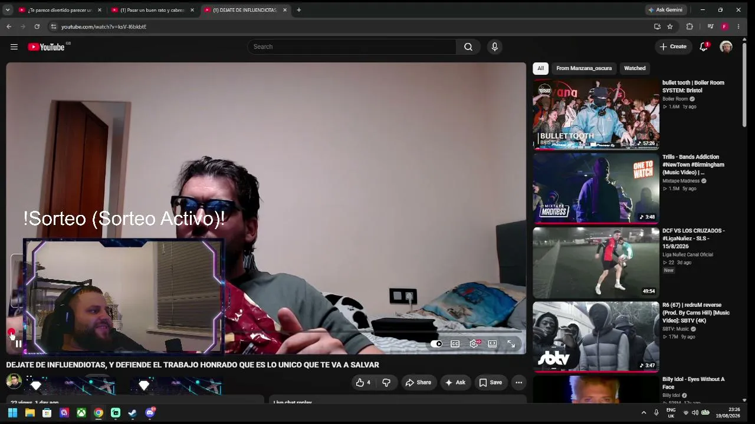755x424 pixels.
Task: Open the DCF VS LOS CRUZADOS thumbnail
Action: pyautogui.click(x=596, y=263)
